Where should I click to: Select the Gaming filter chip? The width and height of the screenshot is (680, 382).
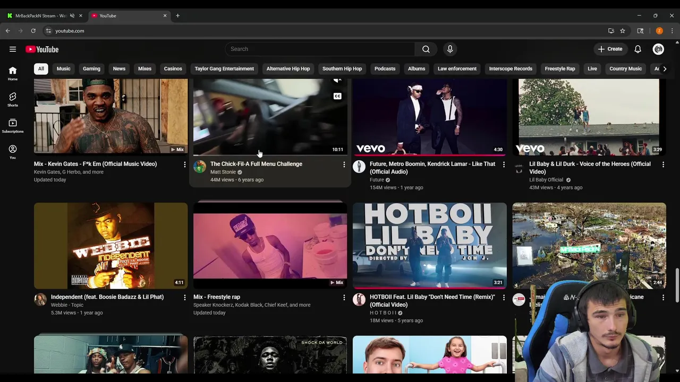point(91,68)
